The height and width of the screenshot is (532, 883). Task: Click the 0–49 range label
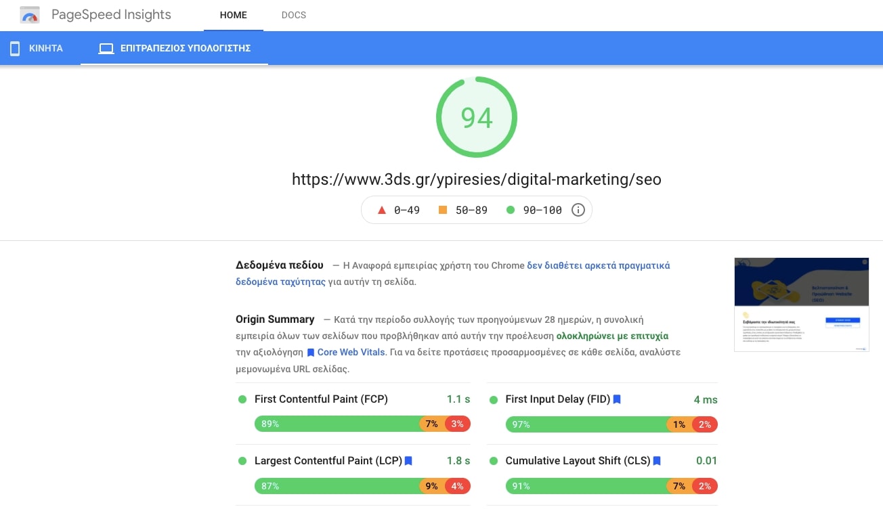pyautogui.click(x=408, y=210)
